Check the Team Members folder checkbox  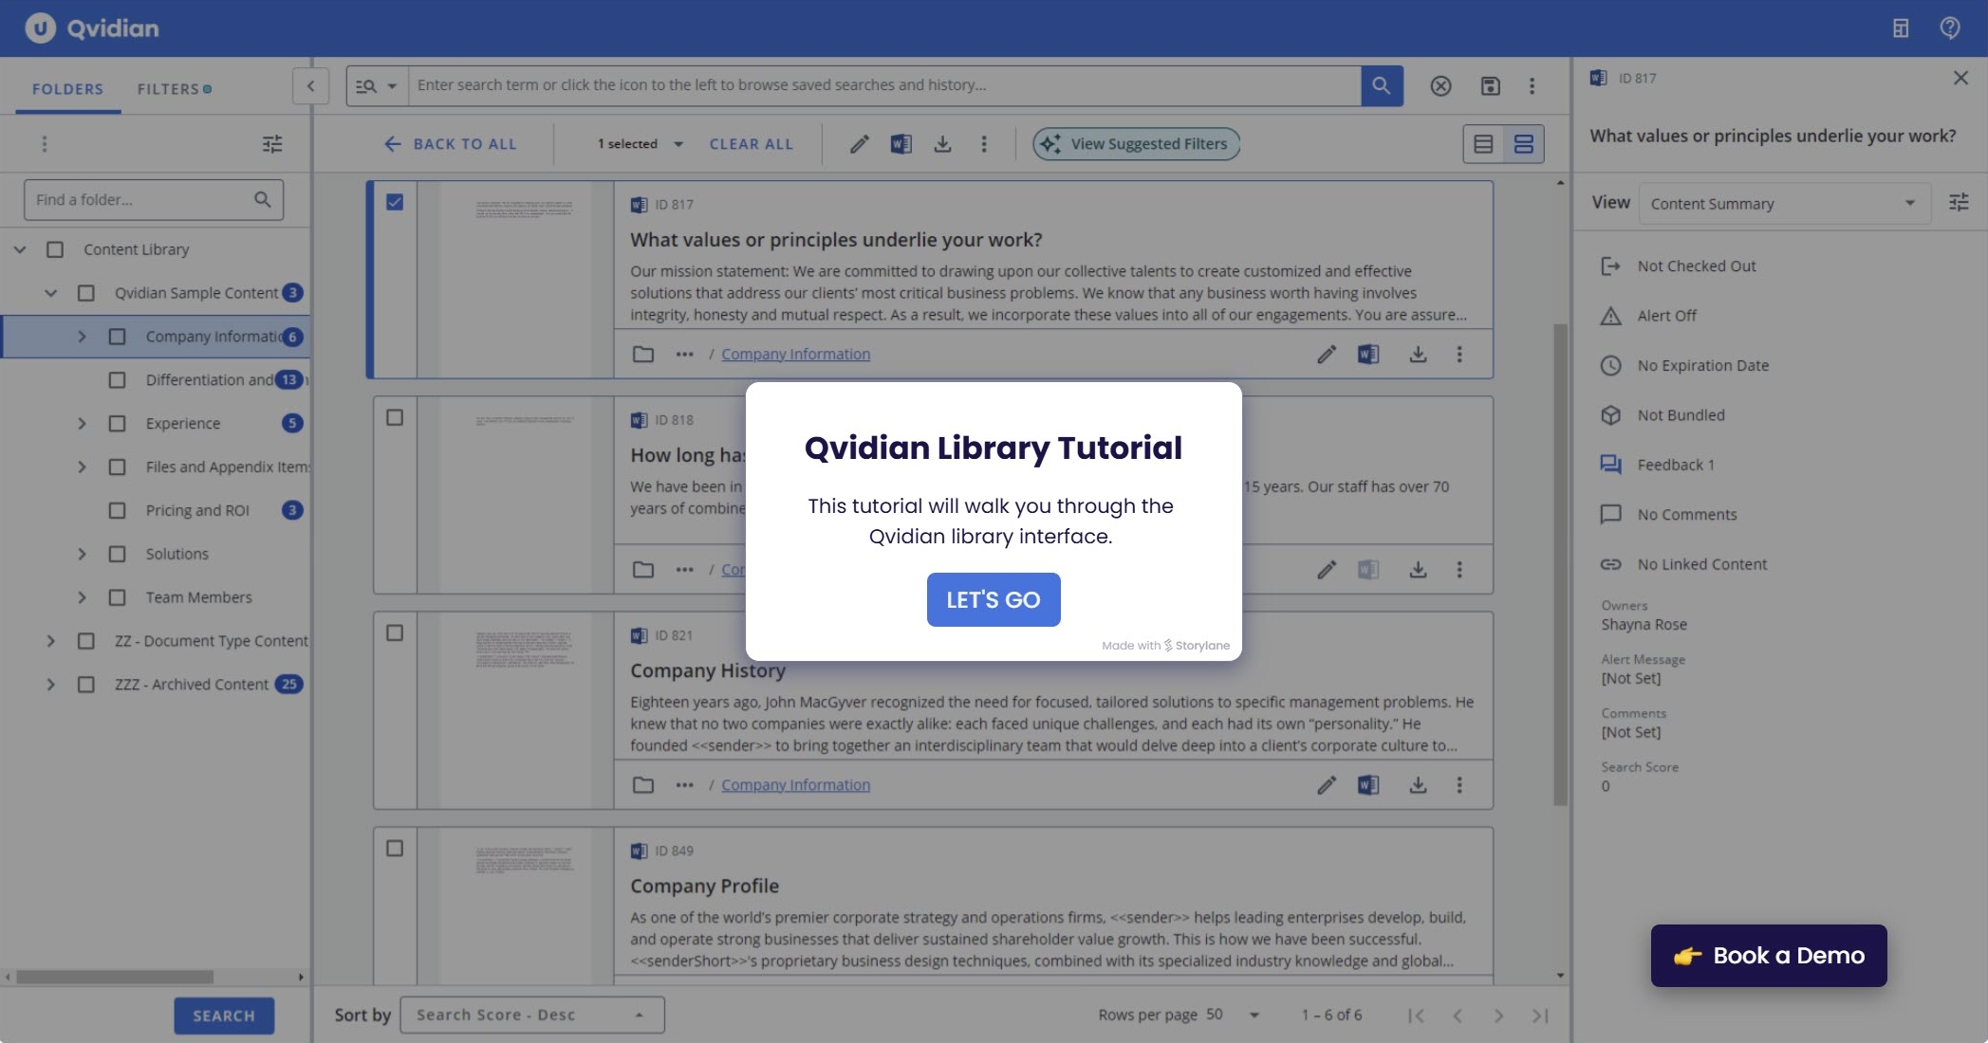click(117, 598)
